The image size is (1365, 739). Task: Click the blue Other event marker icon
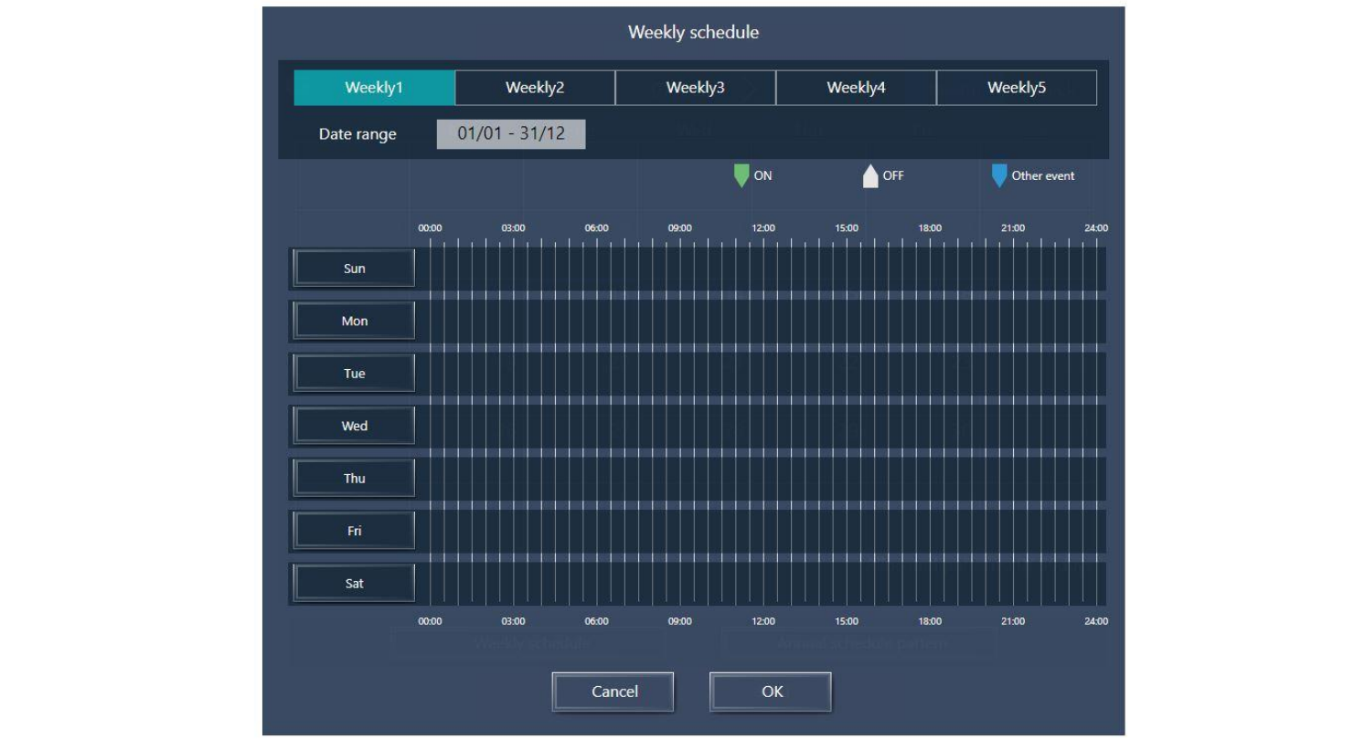(x=999, y=175)
